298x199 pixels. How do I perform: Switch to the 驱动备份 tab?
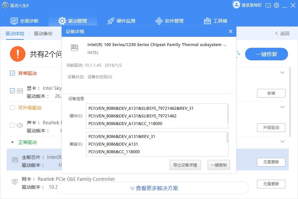(x=42, y=33)
